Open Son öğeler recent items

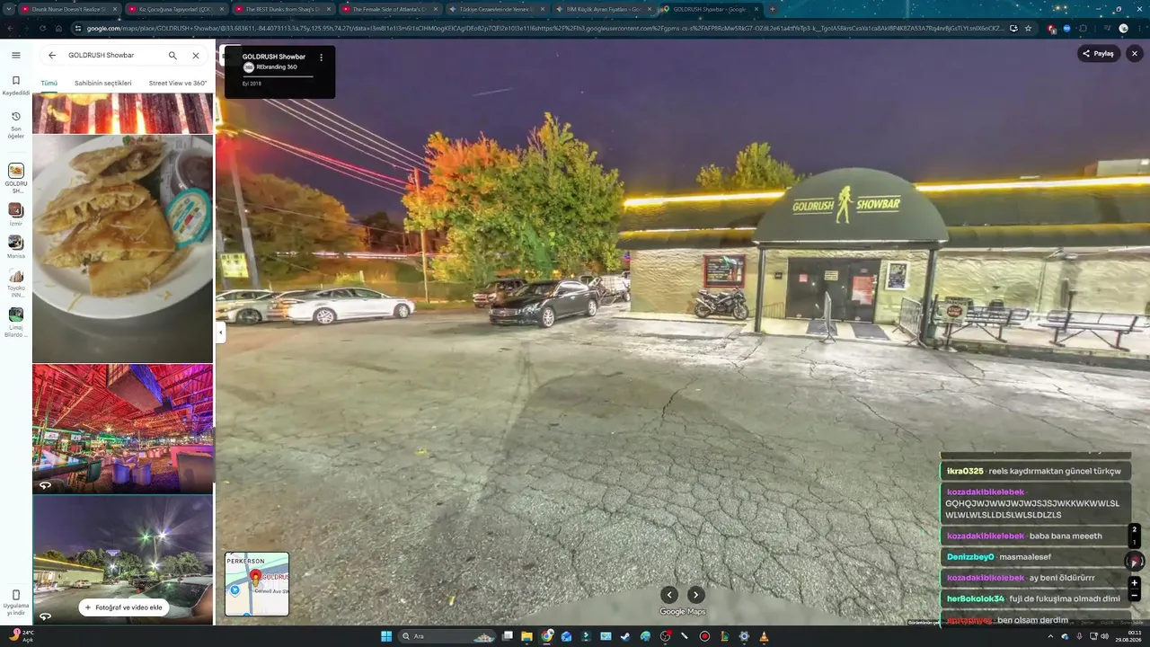click(16, 125)
